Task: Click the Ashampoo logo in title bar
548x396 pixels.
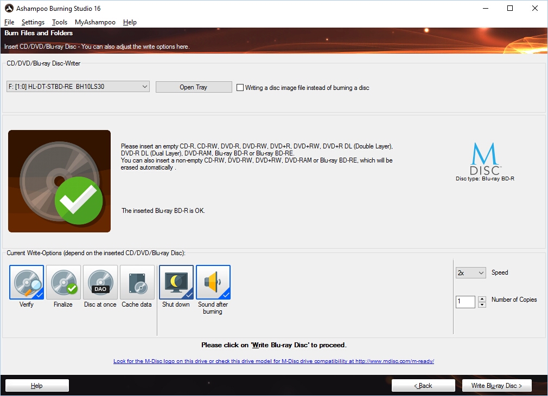Action: coord(9,8)
